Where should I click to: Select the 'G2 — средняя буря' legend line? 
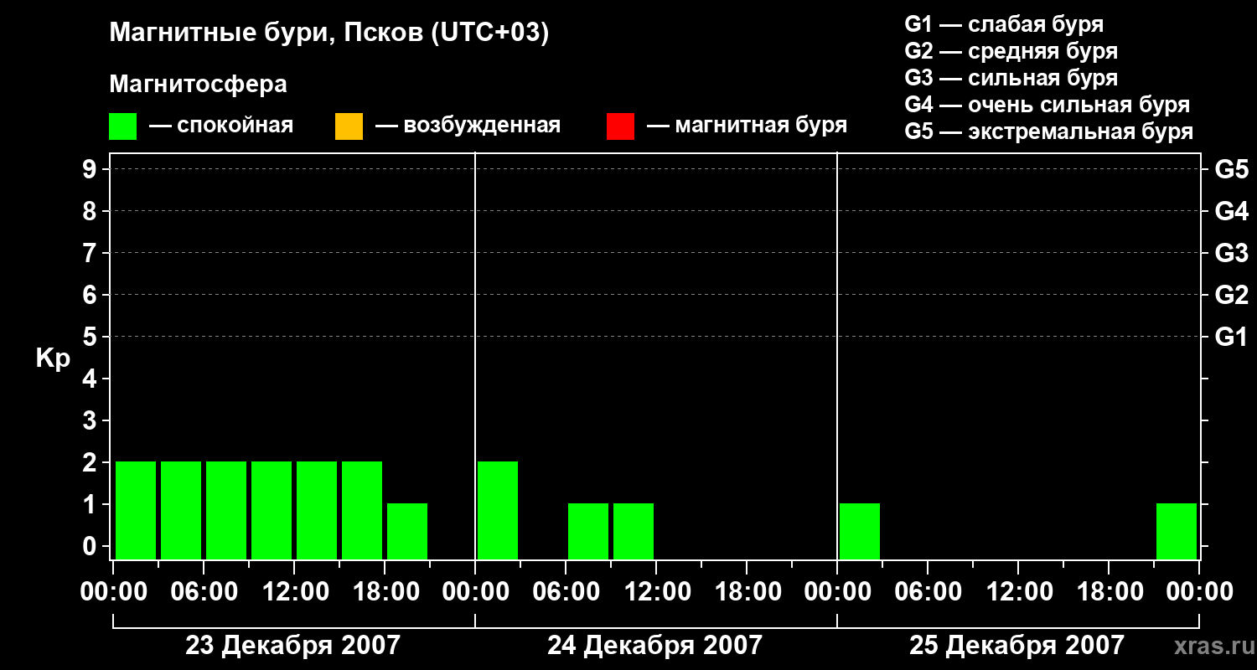click(x=1011, y=51)
